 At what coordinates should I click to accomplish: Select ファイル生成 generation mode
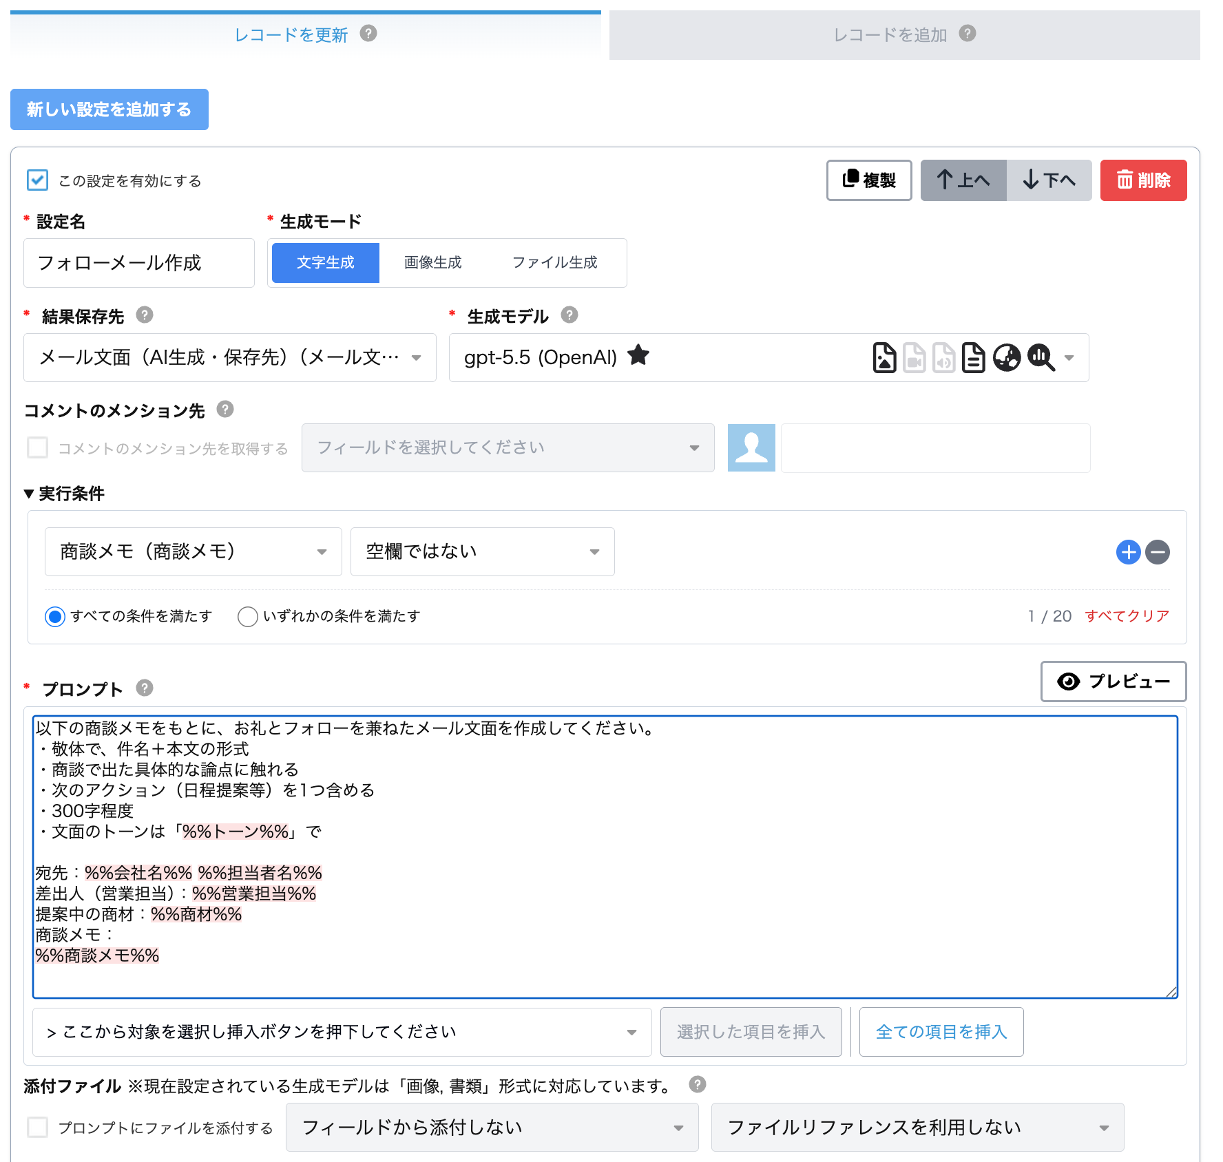tap(554, 262)
